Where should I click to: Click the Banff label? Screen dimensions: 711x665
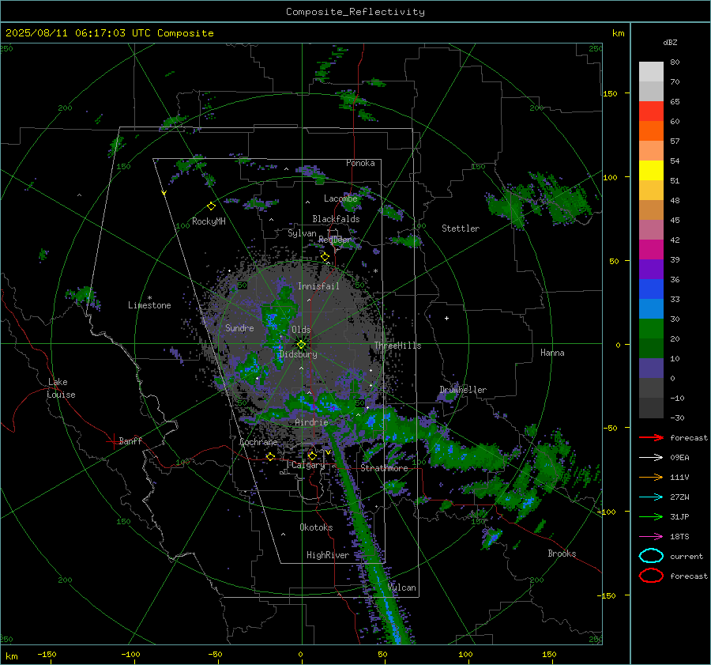pos(130,440)
